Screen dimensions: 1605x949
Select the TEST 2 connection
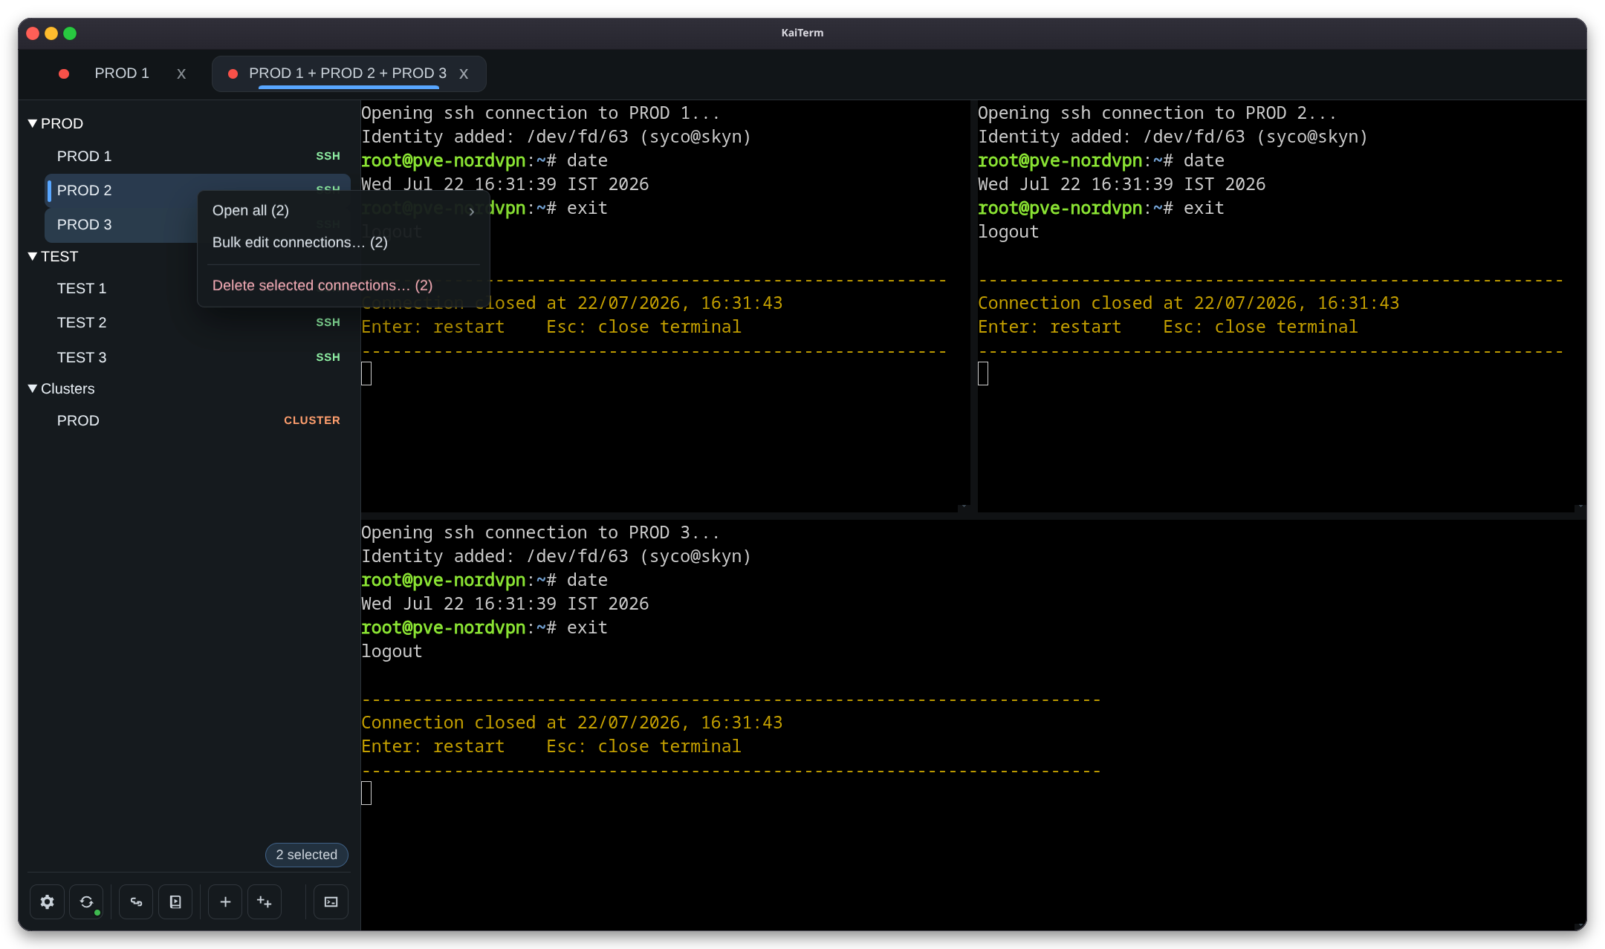coord(198,322)
